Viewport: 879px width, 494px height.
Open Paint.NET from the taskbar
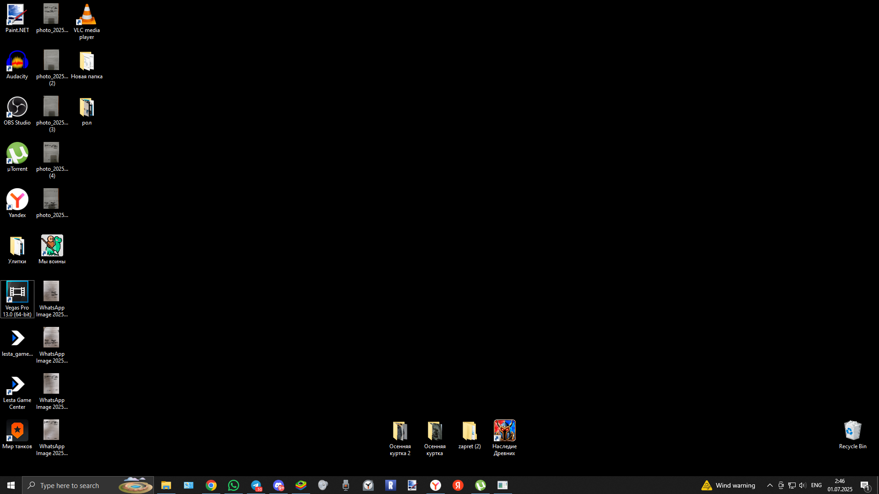pyautogui.click(x=413, y=485)
